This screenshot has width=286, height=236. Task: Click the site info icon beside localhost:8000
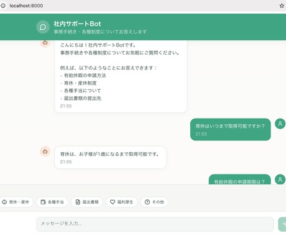point(3,6)
